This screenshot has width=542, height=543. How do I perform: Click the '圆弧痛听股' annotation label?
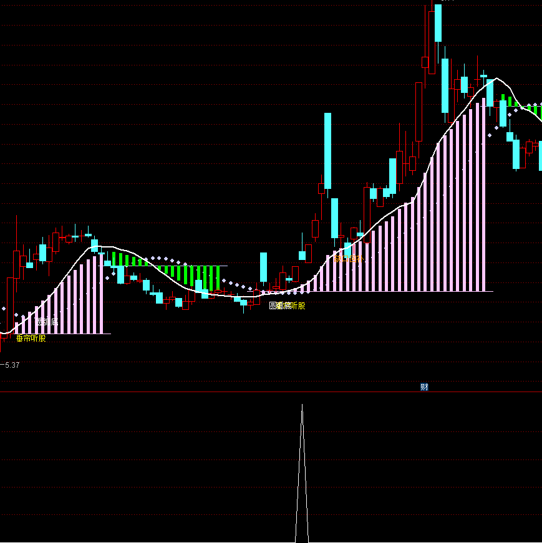pos(288,305)
